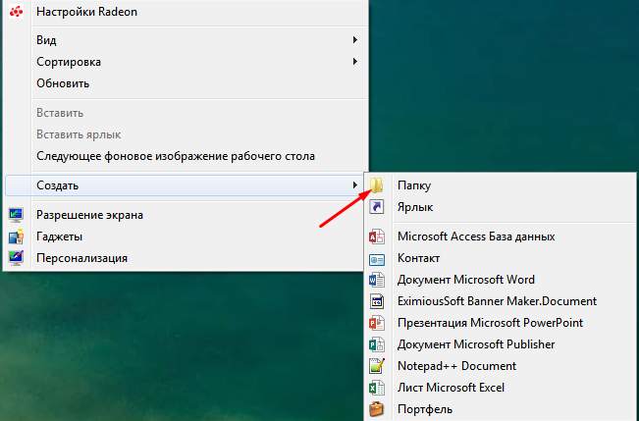Click the Microsoft Word document icon
The height and width of the screenshot is (421, 639).
point(377,280)
